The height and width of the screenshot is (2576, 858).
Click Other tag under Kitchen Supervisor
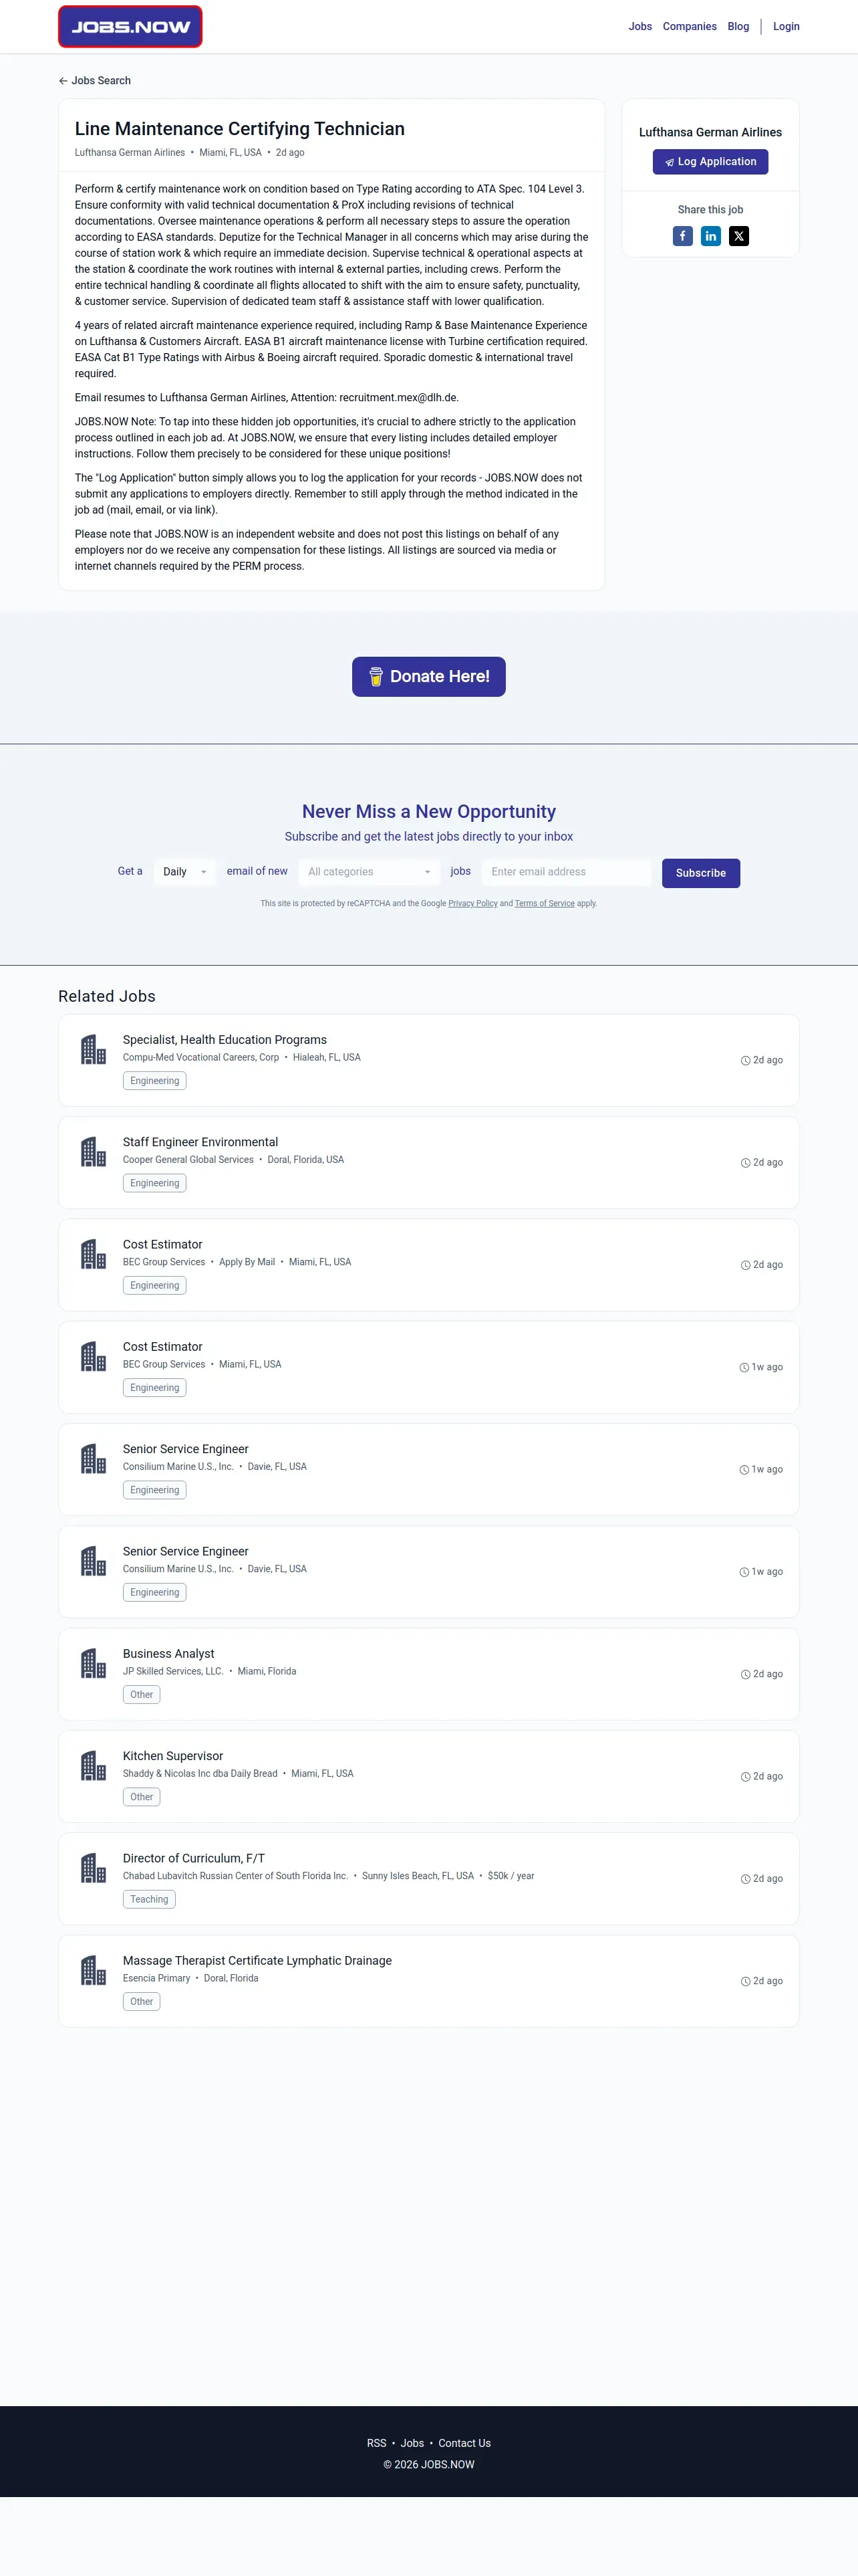(x=142, y=1797)
